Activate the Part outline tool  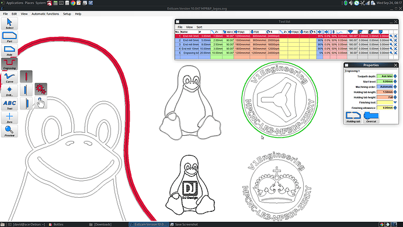click(9, 37)
